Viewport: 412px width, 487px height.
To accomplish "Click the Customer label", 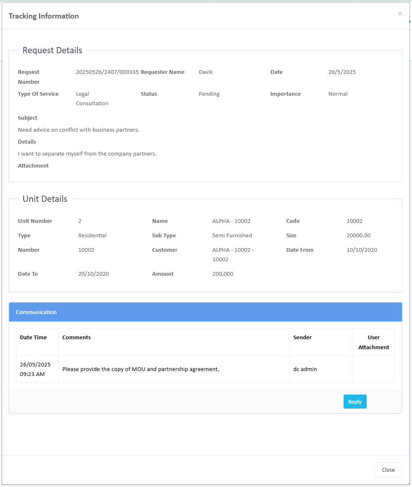I will pos(165,250).
